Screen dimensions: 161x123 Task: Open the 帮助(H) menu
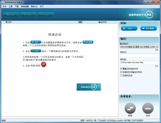click(34, 6)
